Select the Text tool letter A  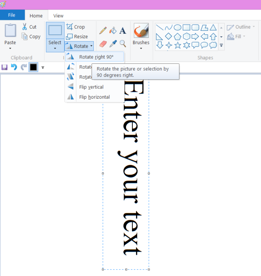click(123, 30)
